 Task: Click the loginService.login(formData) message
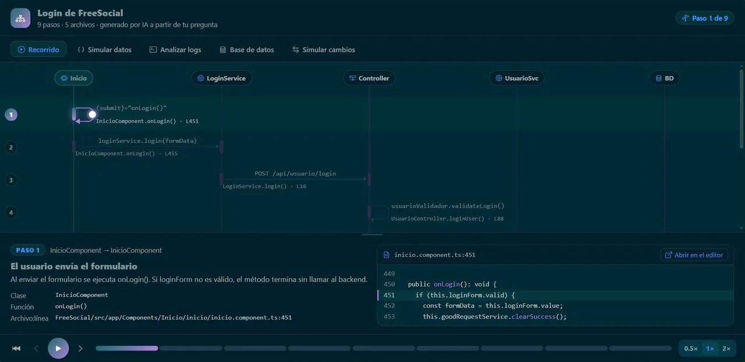[148, 141]
